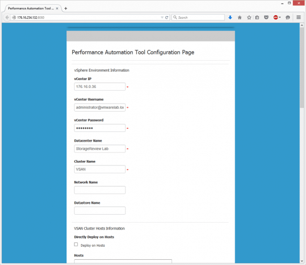Viewport: 306px width, 265px height.
Task: Click the Adblock Plus dropdown arrow
Action: 280,17
